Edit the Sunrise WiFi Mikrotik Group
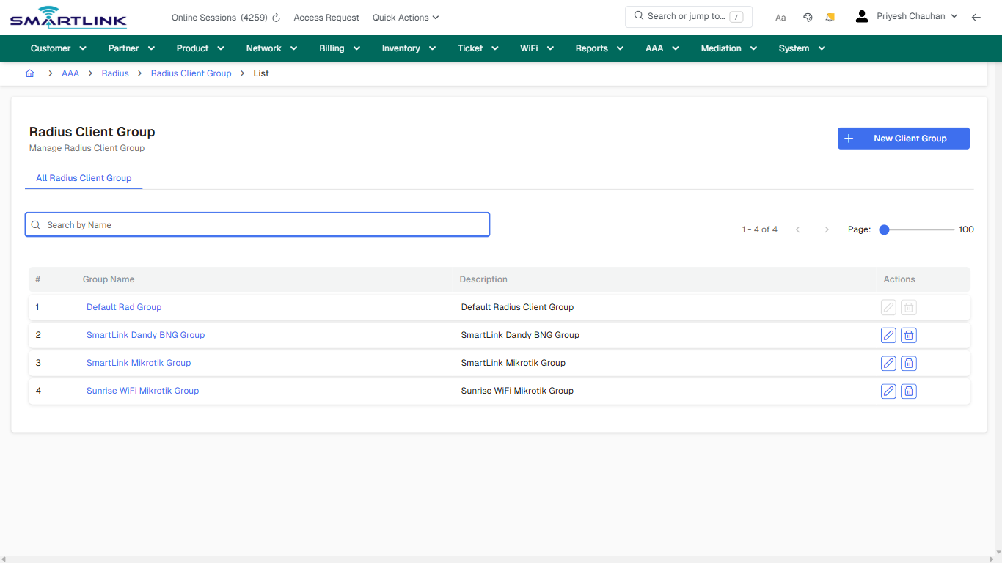Screen dimensions: 1002x563 [x=888, y=391]
